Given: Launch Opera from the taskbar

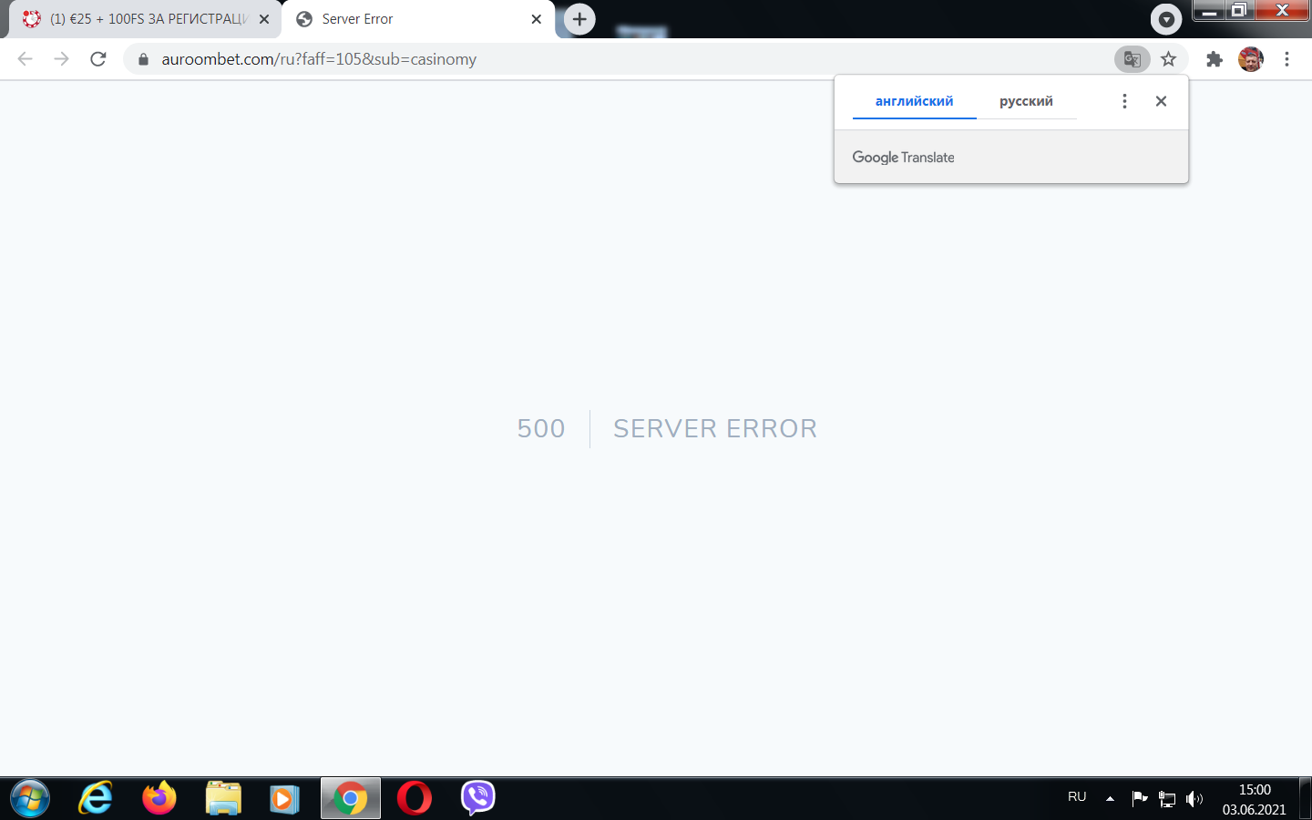Looking at the screenshot, I should [x=415, y=798].
